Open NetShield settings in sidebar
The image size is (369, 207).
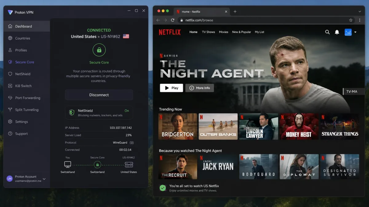coord(27,74)
